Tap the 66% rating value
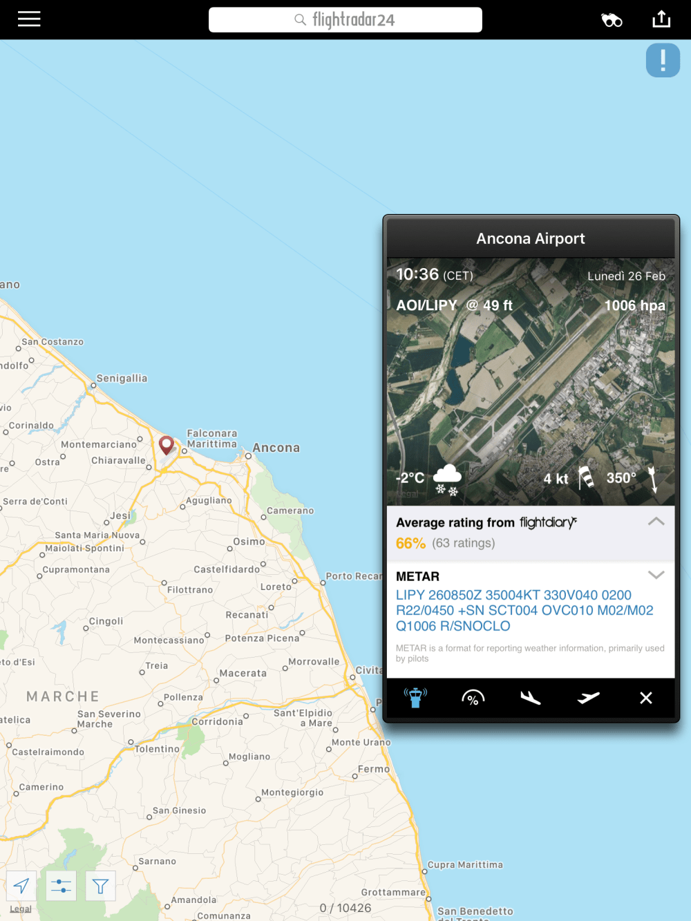The width and height of the screenshot is (691, 921). (x=410, y=543)
